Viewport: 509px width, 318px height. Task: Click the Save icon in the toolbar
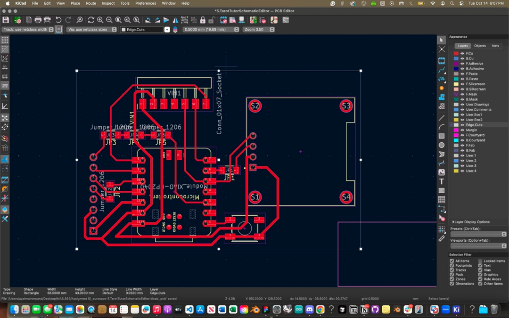(6, 20)
